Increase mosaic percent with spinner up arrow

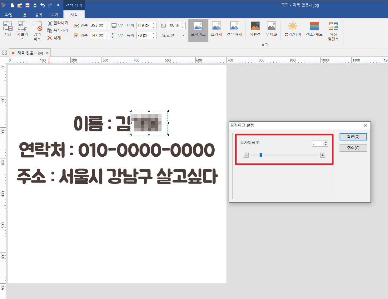click(x=326, y=142)
